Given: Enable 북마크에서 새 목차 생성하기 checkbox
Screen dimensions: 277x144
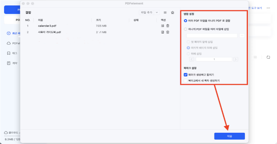Looking at the screenshot, I should tap(185, 81).
